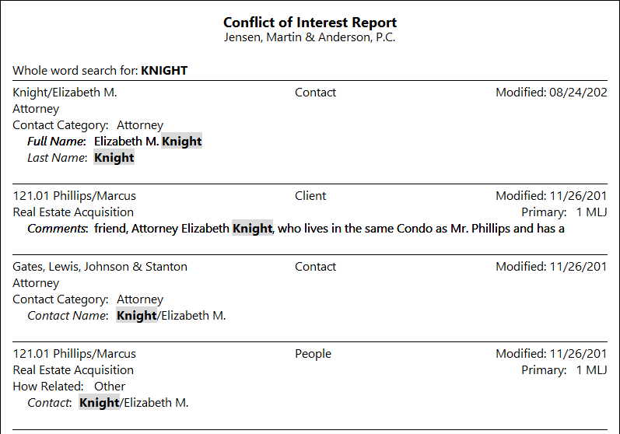
Task: Click highlighted Knight in the final Contact field
Action: coord(99,402)
